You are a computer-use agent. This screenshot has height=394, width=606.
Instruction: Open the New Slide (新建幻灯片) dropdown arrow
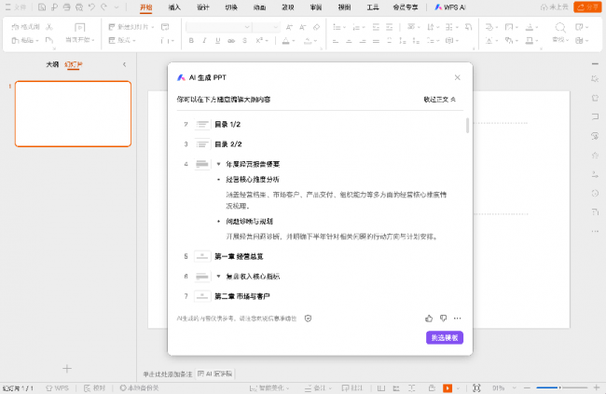(x=153, y=27)
